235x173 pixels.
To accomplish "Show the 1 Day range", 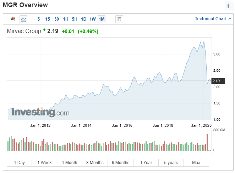I will coord(19,163).
